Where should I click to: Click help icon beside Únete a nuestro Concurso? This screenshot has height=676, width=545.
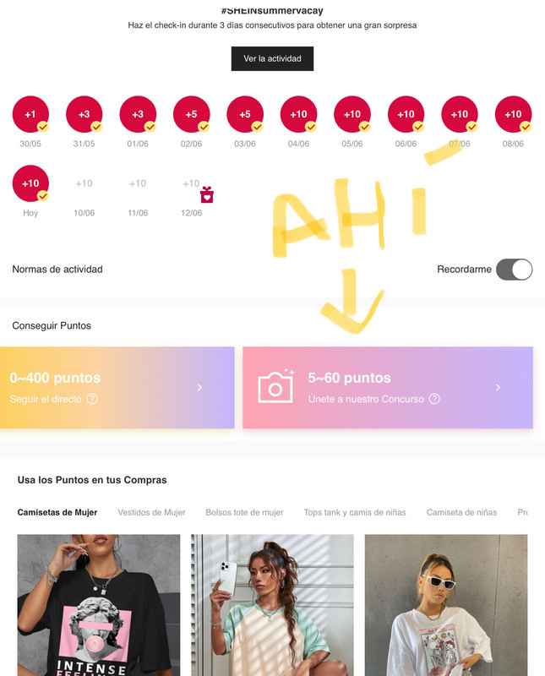tap(434, 399)
